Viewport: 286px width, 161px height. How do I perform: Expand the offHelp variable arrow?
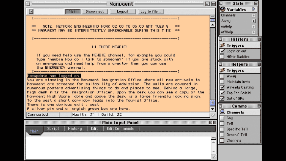tap(254, 32)
